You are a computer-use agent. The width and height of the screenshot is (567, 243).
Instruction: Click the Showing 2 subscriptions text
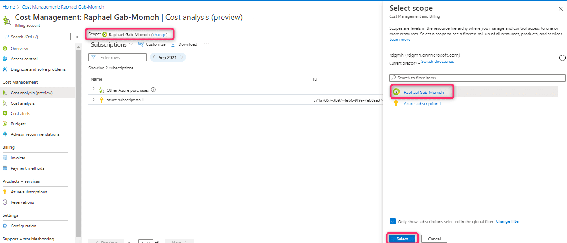(x=111, y=68)
